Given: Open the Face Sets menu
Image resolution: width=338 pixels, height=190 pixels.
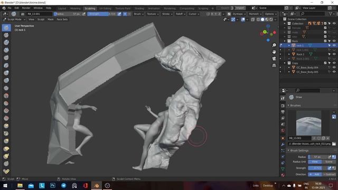Looking at the screenshot, I should 62,20.
